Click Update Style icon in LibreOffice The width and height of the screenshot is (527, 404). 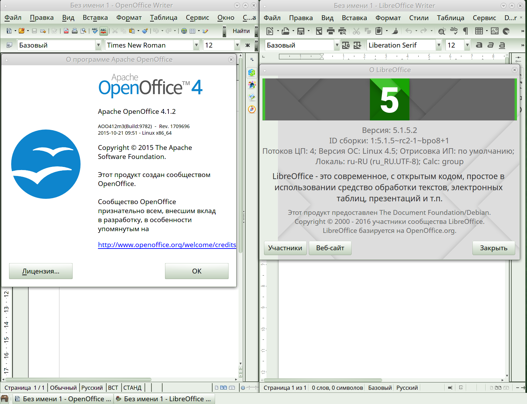coord(346,45)
